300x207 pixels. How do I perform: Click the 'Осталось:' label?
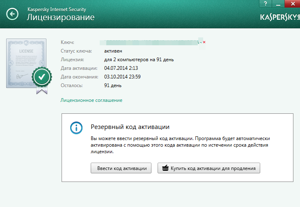71,85
